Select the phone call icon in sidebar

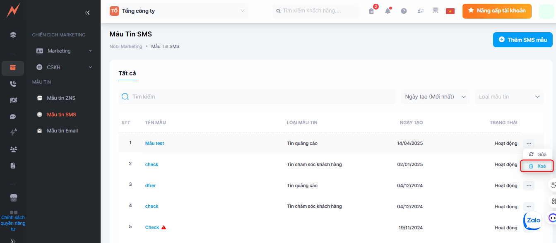[13, 84]
